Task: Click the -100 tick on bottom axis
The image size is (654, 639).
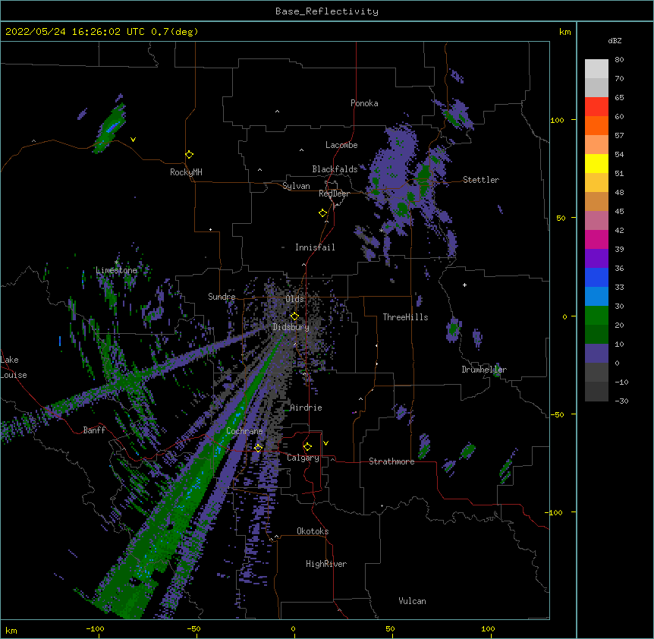Action: click(x=95, y=628)
